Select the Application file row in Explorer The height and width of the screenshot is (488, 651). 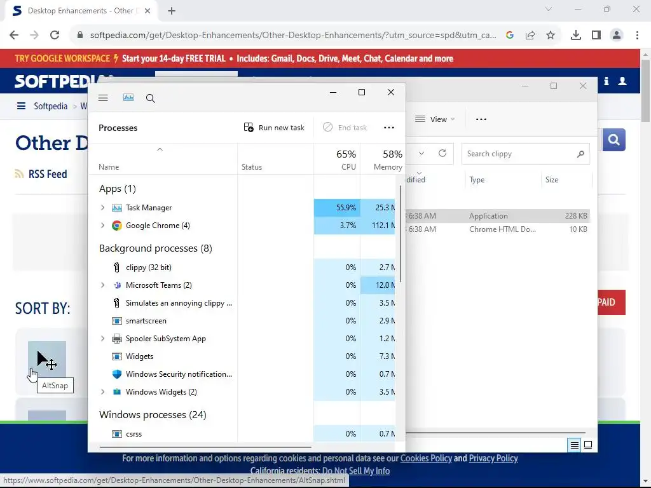coord(498,216)
